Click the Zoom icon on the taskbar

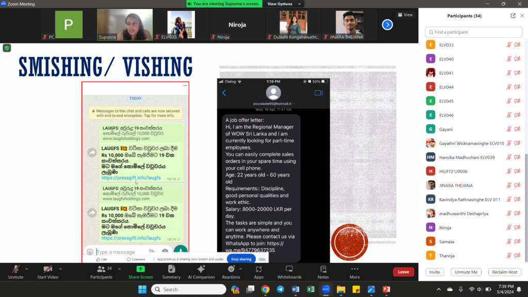point(326,289)
